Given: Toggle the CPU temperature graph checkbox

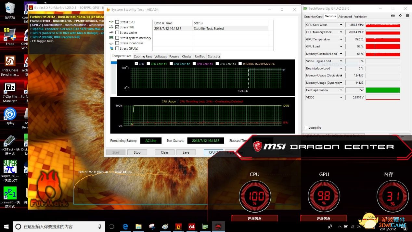Looking at the screenshot, I should coord(136,64).
